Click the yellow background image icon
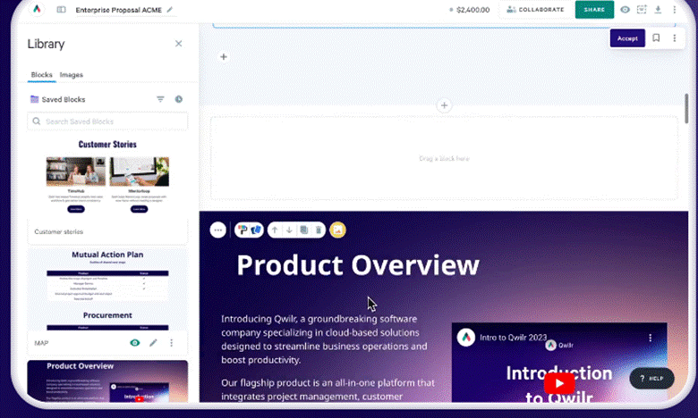Image resolution: width=698 pixels, height=418 pixels. [x=338, y=230]
